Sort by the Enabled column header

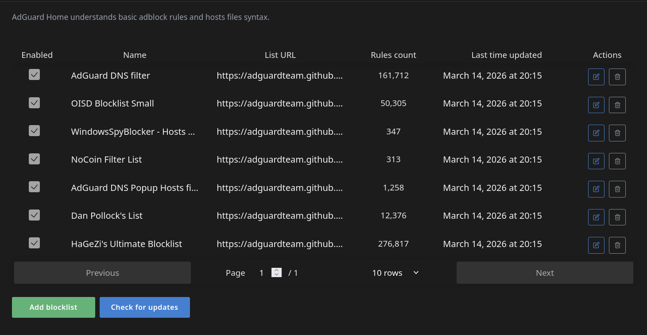point(37,55)
